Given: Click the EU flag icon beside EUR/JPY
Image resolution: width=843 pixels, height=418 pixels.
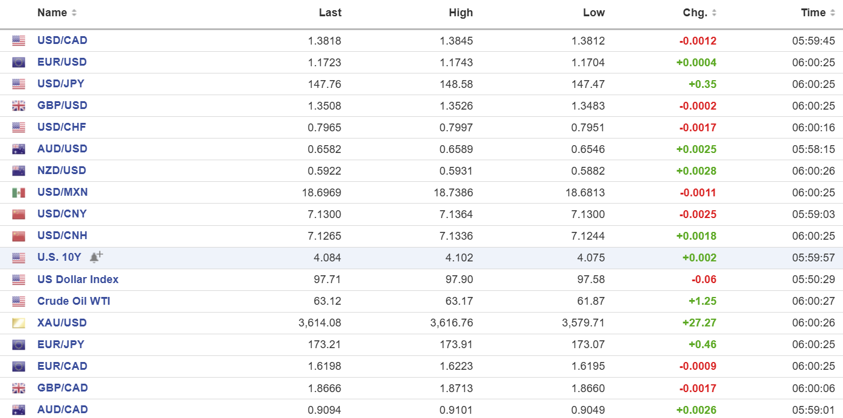Looking at the screenshot, I should coord(19,345).
